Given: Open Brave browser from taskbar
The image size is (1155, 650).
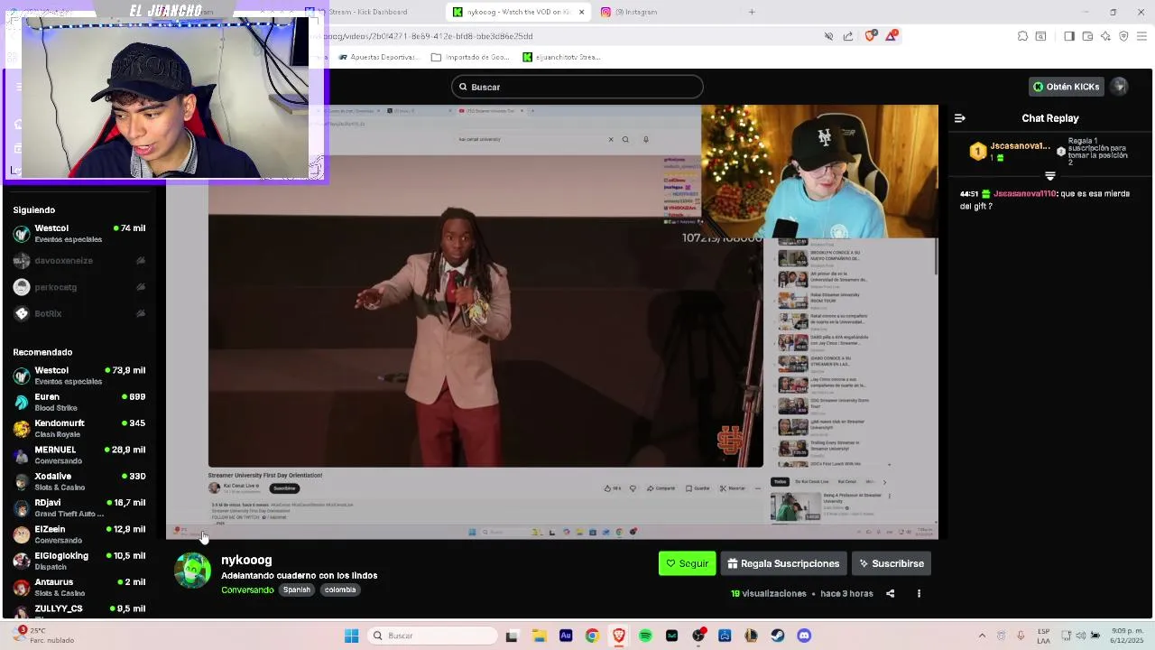Looking at the screenshot, I should (618, 636).
